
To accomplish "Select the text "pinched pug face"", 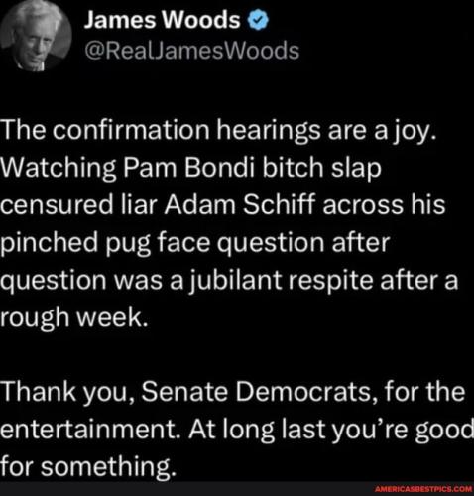I will tap(105, 243).
